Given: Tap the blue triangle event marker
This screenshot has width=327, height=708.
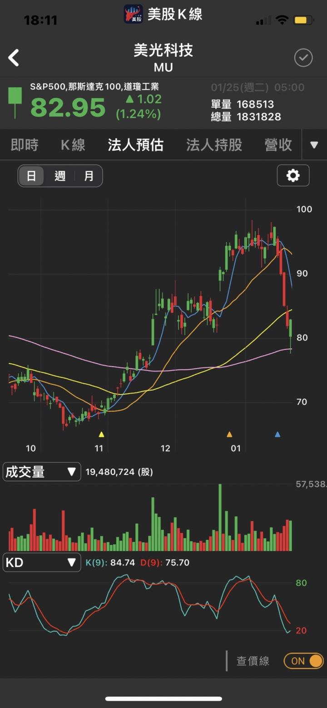Looking at the screenshot, I should [277, 435].
